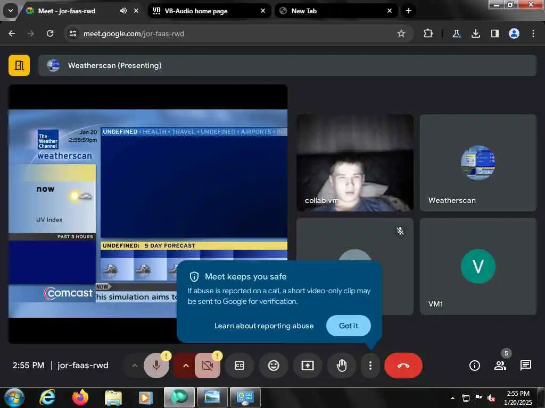Select the Weatherscan participant tile
This screenshot has width=545, height=408.
(478, 163)
